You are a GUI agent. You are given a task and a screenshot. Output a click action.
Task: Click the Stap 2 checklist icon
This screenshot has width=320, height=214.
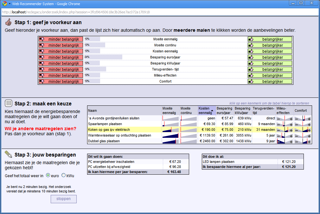9,104
